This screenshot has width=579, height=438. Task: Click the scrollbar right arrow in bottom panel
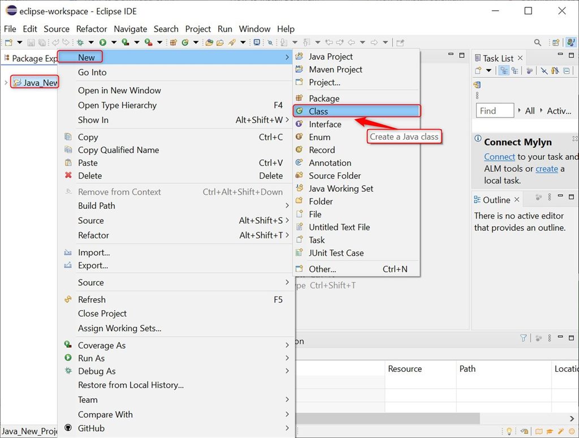tap(572, 418)
